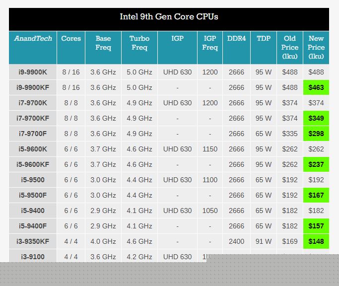Screen dimensions: 339x286
Task: Click the green $237 new price cell
Action: point(316,164)
